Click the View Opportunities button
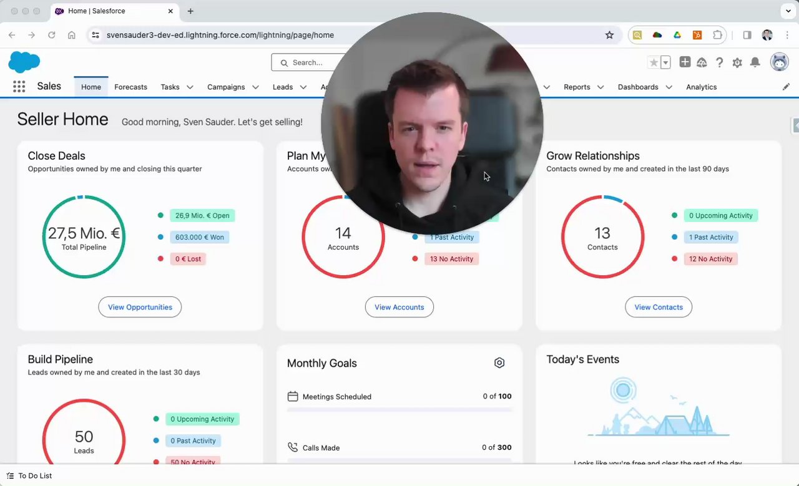This screenshot has height=486, width=799. 140,307
